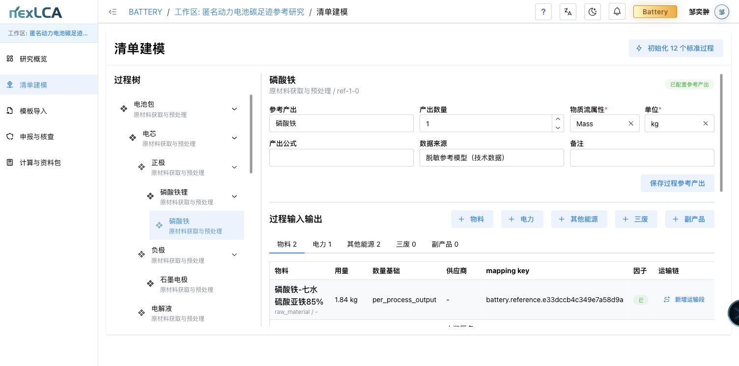Collapse the 电池包 tree node
739x366 pixels.
coord(234,109)
